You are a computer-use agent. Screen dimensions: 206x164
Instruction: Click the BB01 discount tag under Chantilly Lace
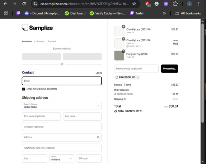134,46
